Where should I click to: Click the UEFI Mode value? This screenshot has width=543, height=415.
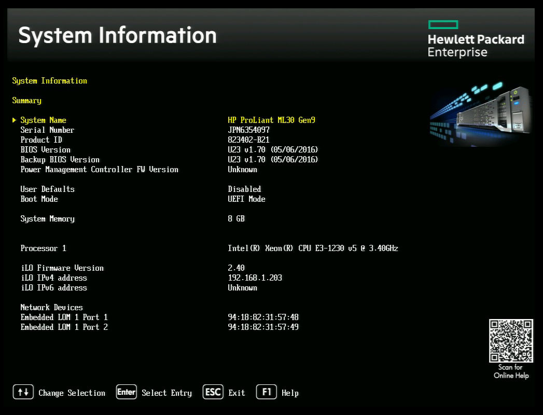[246, 199]
